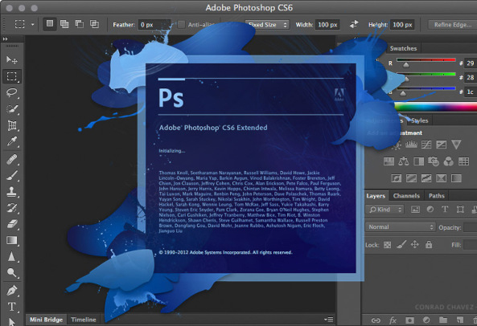The width and height of the screenshot is (477, 326).
Task: Select the Rectangular Marquee tool in toolbox
Action: 12,76
